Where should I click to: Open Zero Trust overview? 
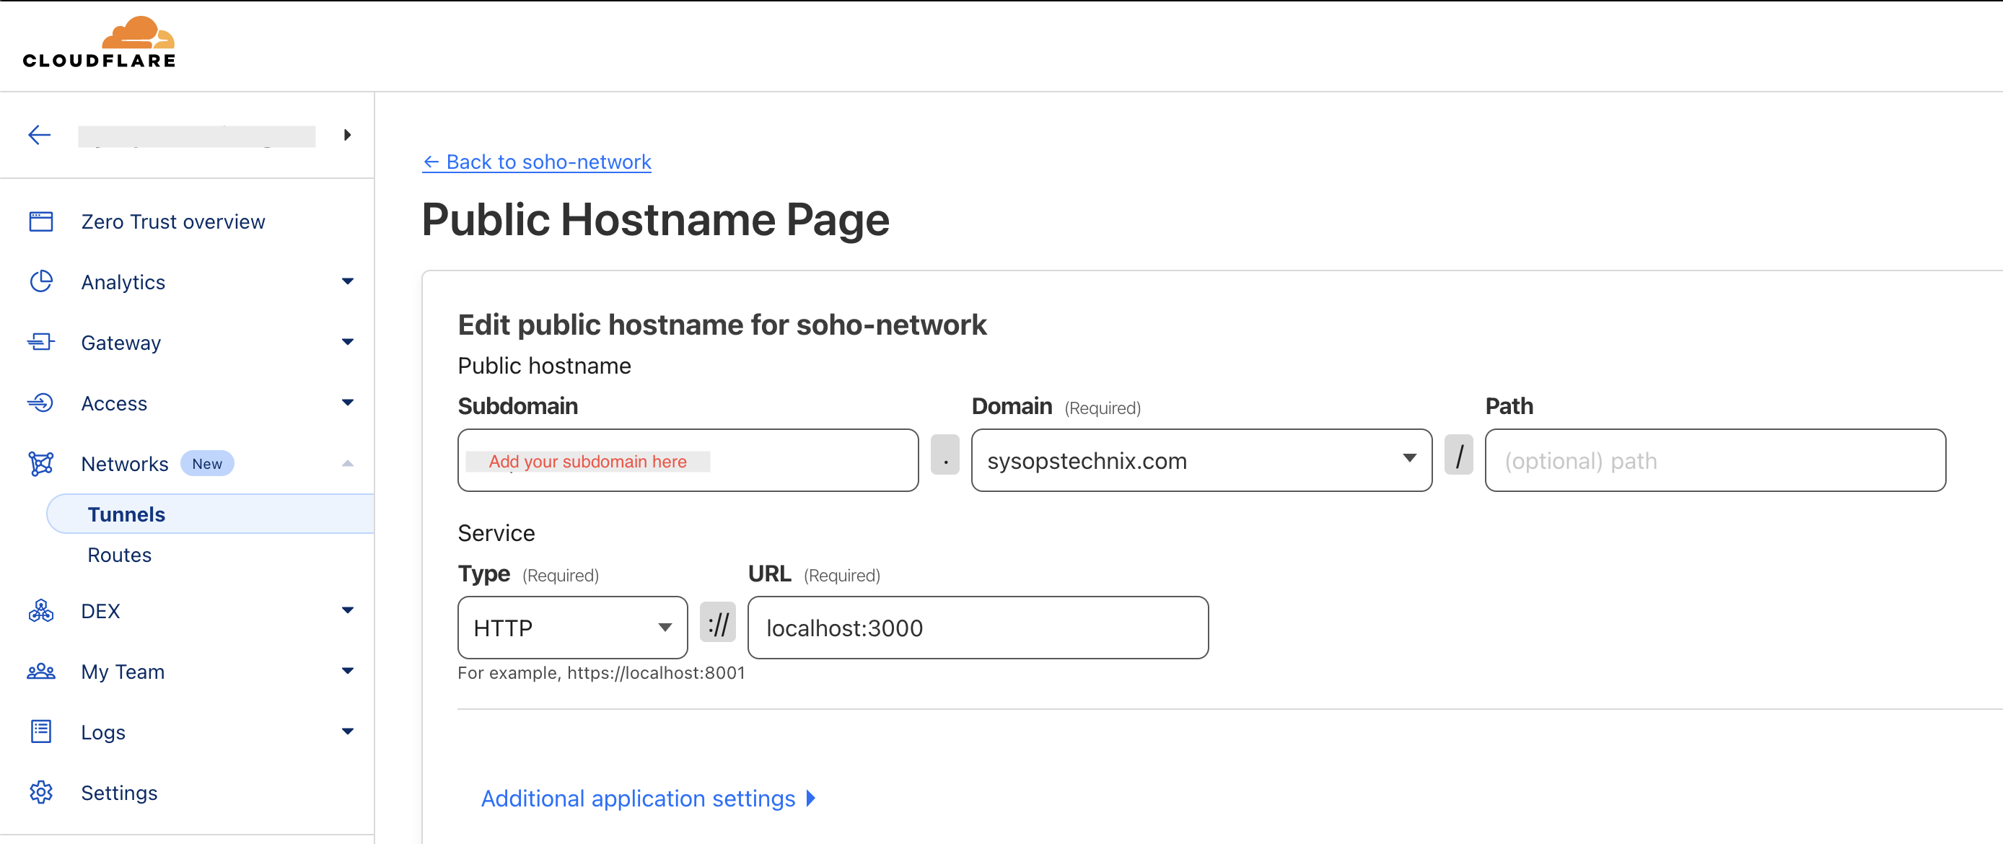(x=172, y=221)
